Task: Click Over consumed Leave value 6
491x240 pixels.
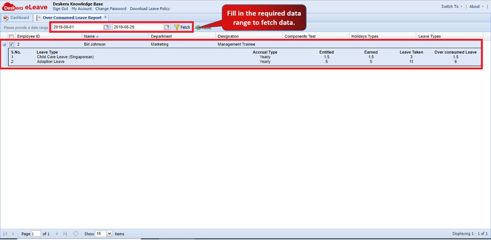Action: coord(455,61)
